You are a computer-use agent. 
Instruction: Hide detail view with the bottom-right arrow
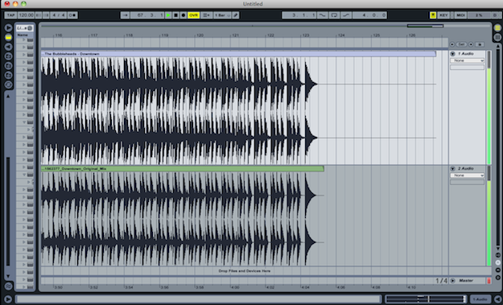pyautogui.click(x=497, y=299)
